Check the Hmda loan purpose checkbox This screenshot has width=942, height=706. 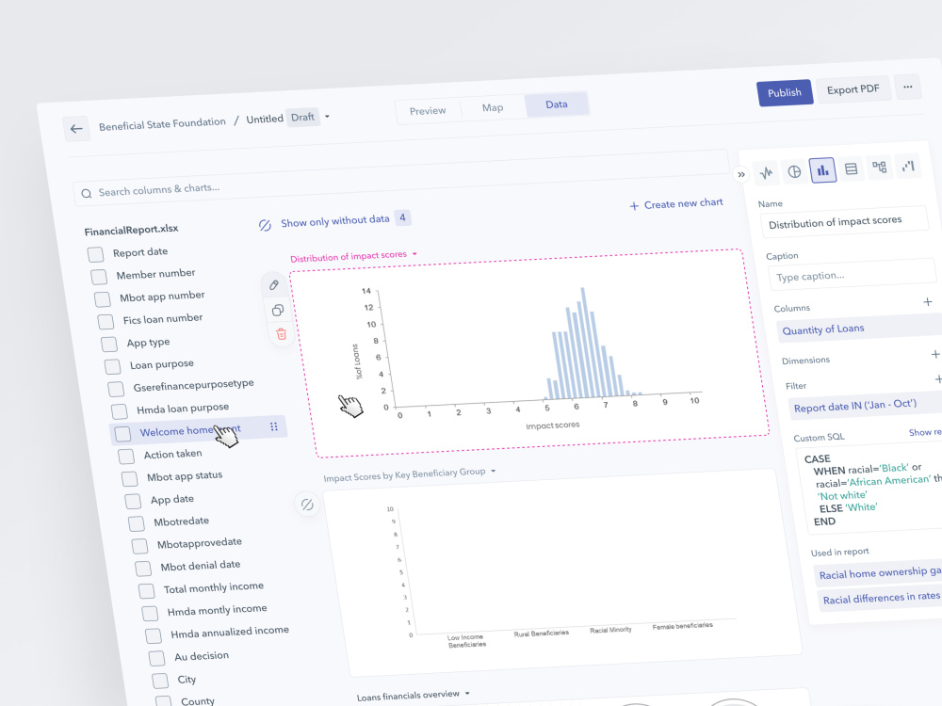120,411
